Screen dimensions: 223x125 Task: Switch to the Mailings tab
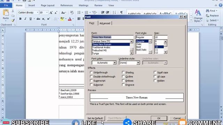(84, 6)
